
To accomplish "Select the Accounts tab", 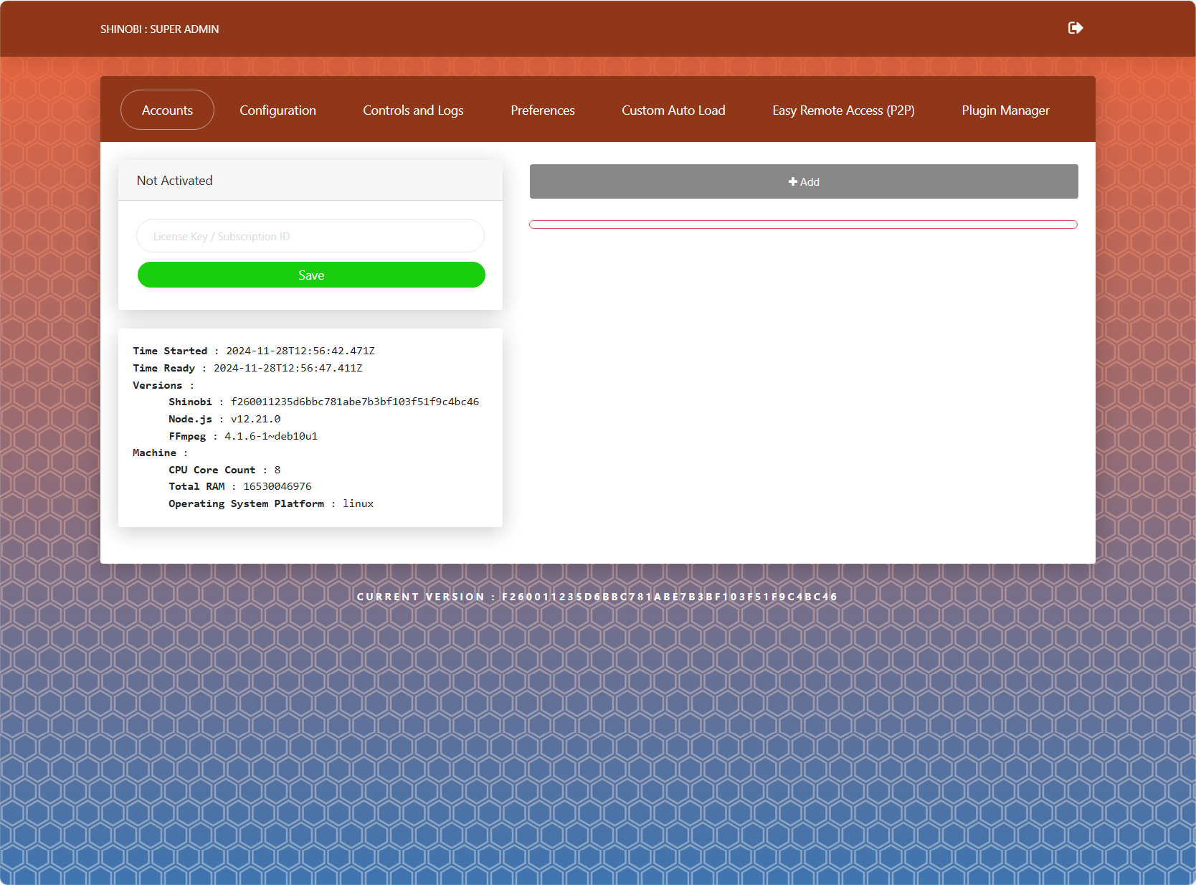I will [x=167, y=110].
